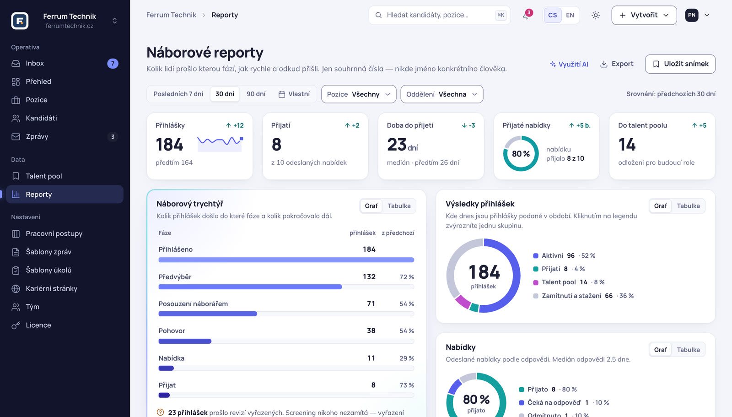Click the Export download button
The height and width of the screenshot is (417, 732).
coord(617,64)
